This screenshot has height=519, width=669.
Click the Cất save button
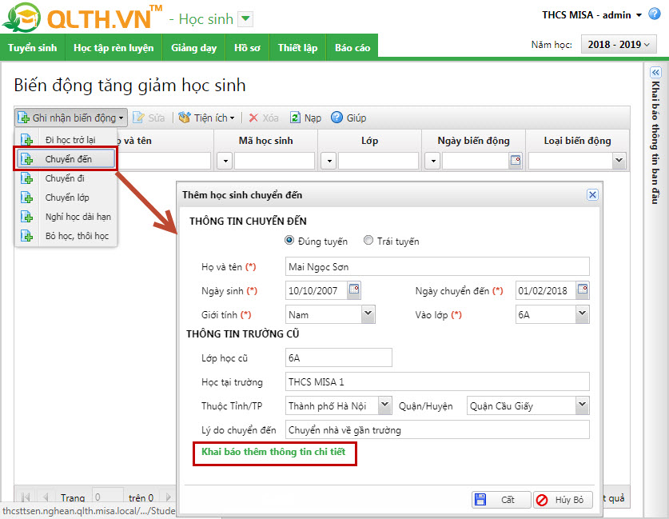click(x=501, y=500)
